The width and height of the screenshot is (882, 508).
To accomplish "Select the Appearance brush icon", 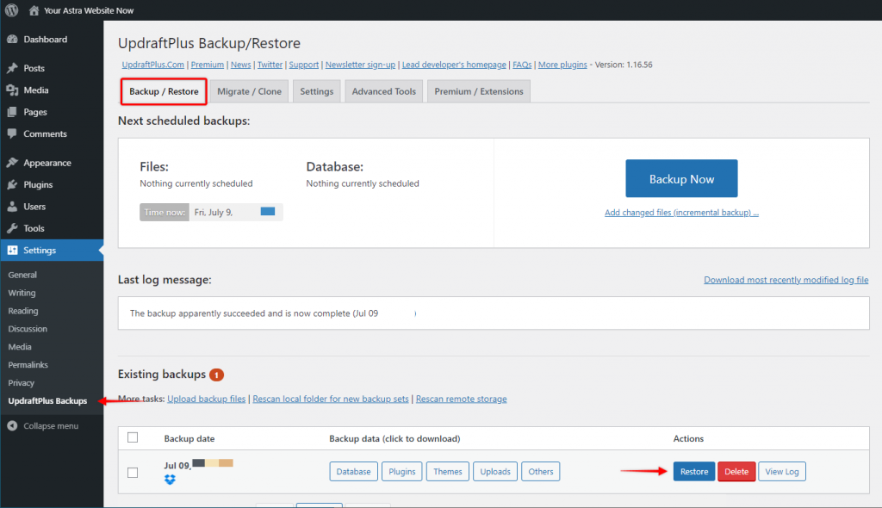I will tap(13, 162).
